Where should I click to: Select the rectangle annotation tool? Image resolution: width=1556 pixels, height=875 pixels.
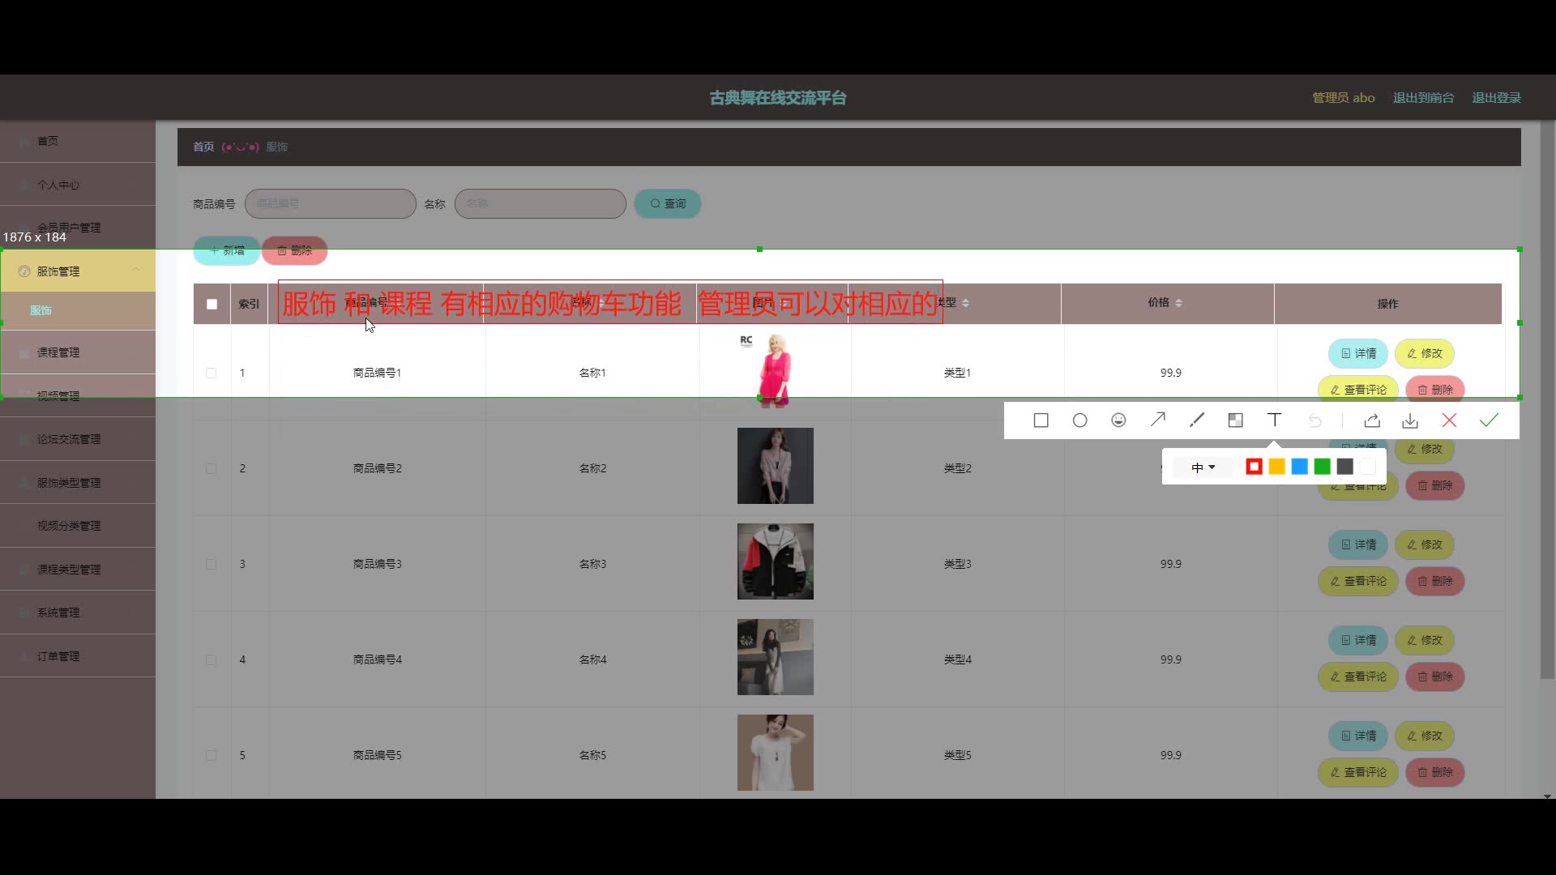click(1041, 420)
